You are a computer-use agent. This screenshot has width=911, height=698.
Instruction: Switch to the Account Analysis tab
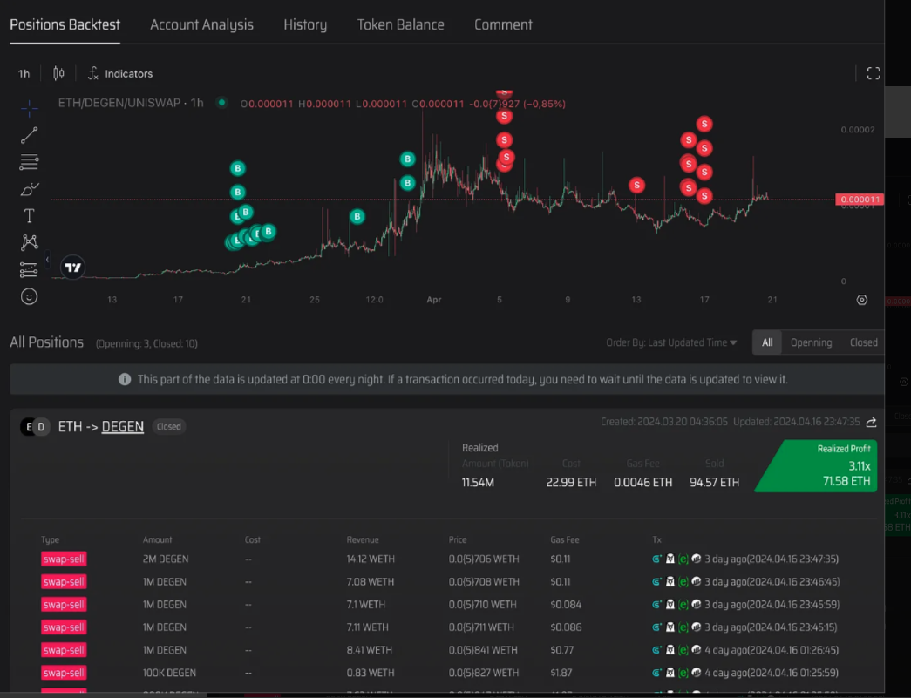click(201, 24)
